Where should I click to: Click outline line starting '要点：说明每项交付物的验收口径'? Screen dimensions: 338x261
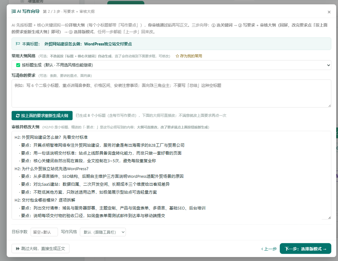tap(92, 216)
